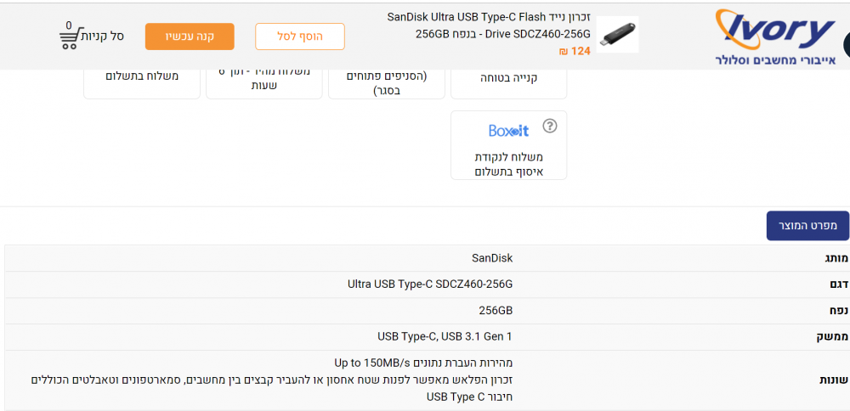Open the Ivory logo homepage link
The image size is (850, 411).
pos(776,37)
